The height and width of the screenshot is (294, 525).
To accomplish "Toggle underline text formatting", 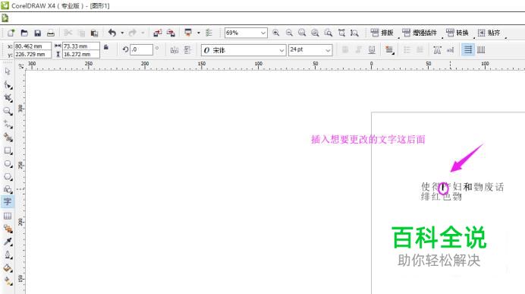I will pyautogui.click(x=372, y=50).
